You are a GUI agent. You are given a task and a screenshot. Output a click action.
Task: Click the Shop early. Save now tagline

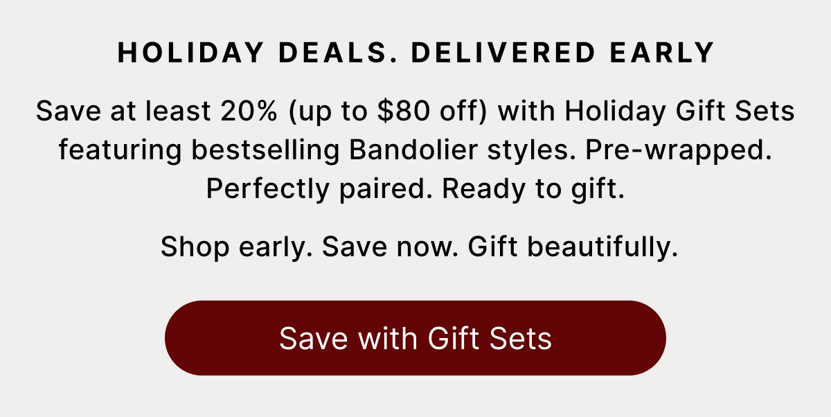point(309,247)
